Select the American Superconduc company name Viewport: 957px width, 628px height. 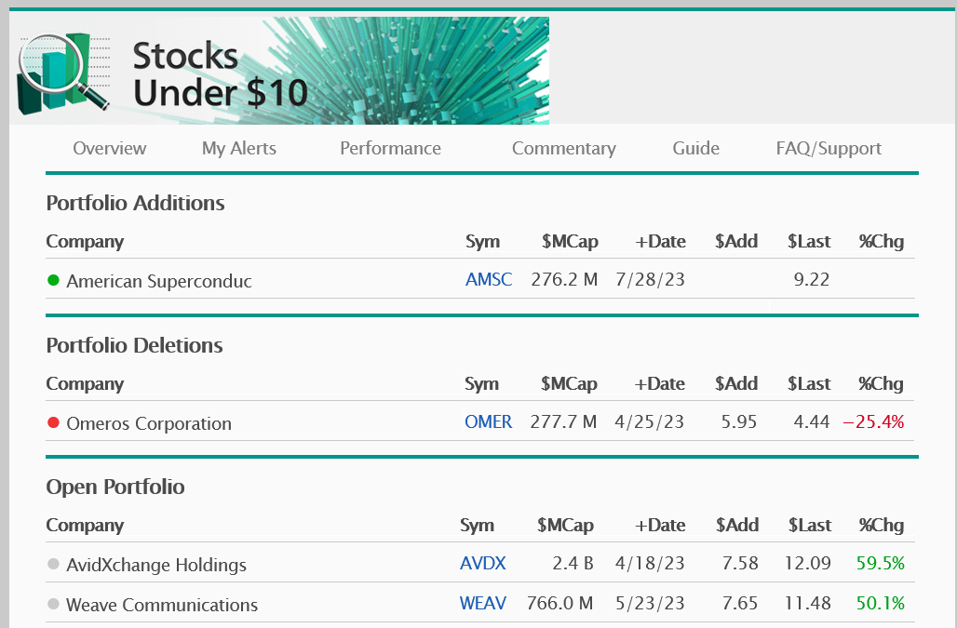click(158, 281)
